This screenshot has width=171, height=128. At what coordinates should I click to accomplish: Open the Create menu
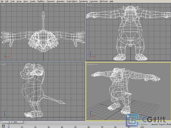33,1
